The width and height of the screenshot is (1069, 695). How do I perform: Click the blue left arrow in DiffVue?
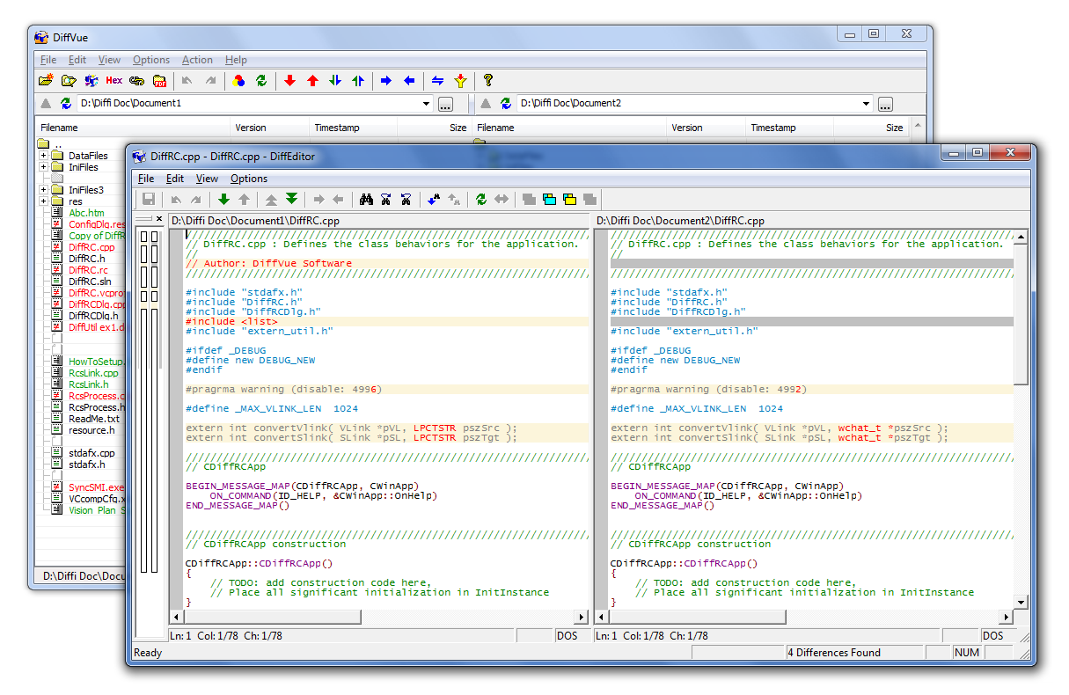409,81
